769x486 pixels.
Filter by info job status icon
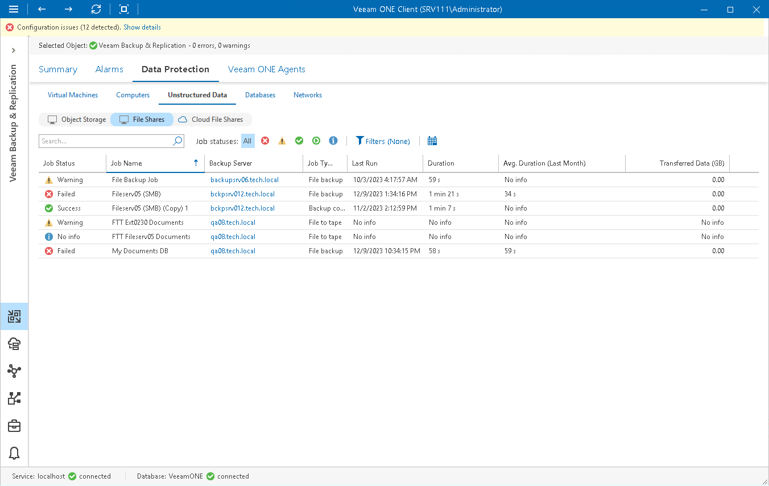pos(333,141)
